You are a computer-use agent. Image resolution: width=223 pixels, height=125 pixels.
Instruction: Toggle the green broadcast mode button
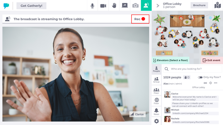[x=146, y=5]
